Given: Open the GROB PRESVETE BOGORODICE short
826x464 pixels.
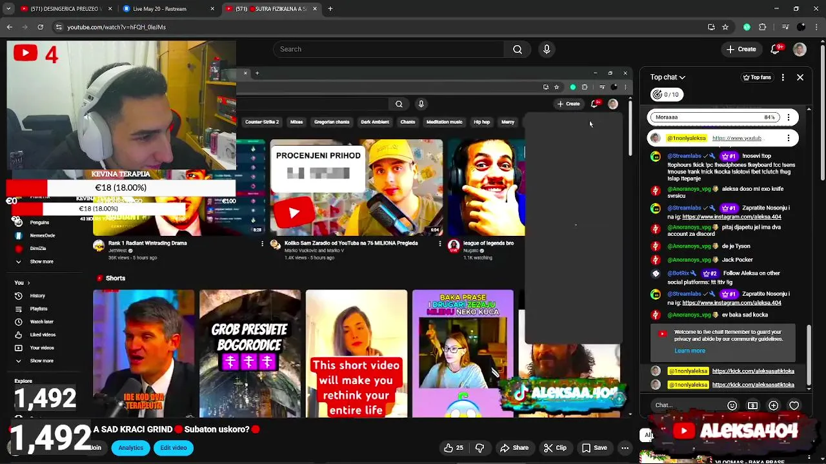Looking at the screenshot, I should [x=250, y=354].
